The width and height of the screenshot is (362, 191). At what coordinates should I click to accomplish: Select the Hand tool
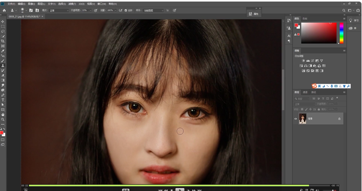click(3, 115)
